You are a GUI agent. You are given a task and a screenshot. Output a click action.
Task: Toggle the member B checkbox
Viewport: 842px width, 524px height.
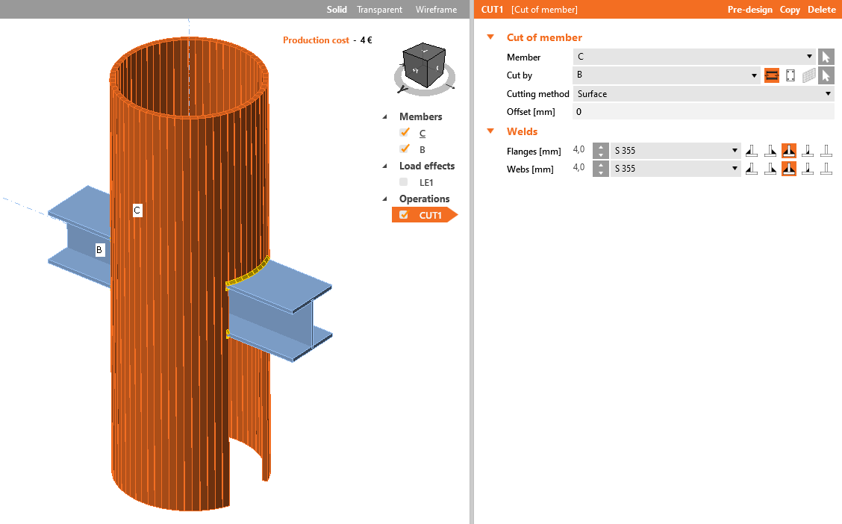[x=405, y=149]
